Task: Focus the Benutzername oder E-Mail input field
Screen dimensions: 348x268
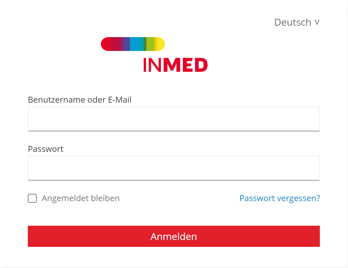Action: tap(174, 119)
